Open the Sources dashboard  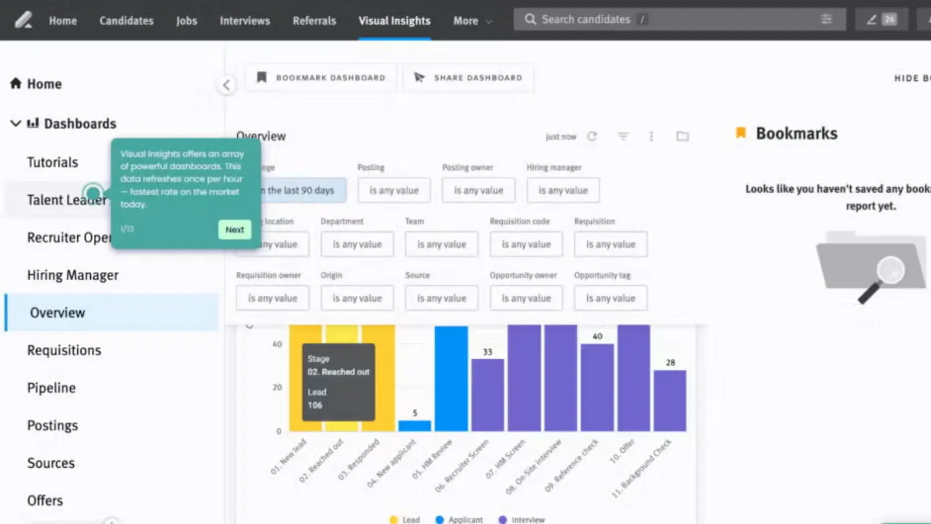click(51, 463)
